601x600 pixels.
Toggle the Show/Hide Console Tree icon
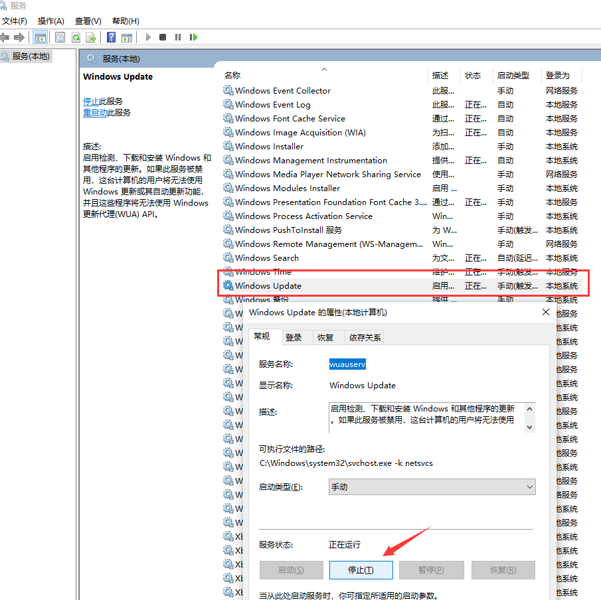(41, 37)
